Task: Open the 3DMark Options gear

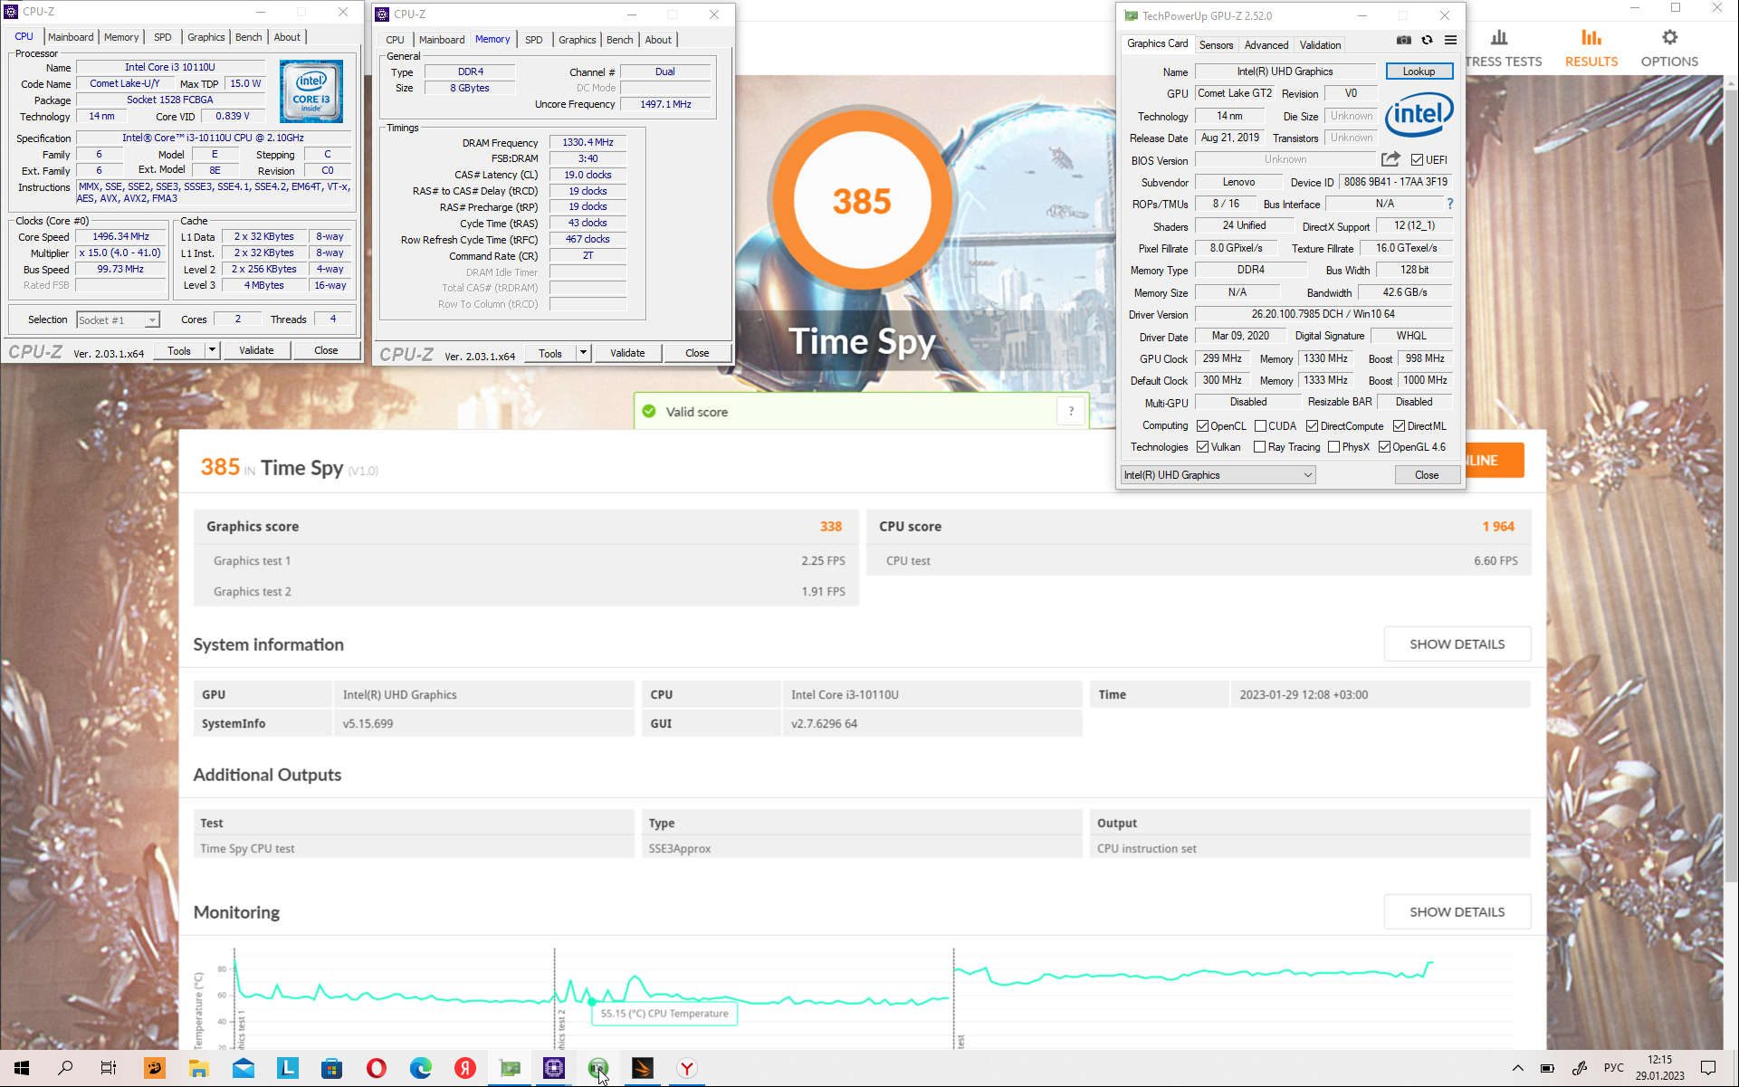Action: coord(1669,48)
